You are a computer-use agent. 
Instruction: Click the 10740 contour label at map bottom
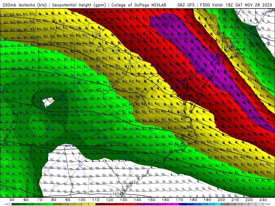click(118, 194)
